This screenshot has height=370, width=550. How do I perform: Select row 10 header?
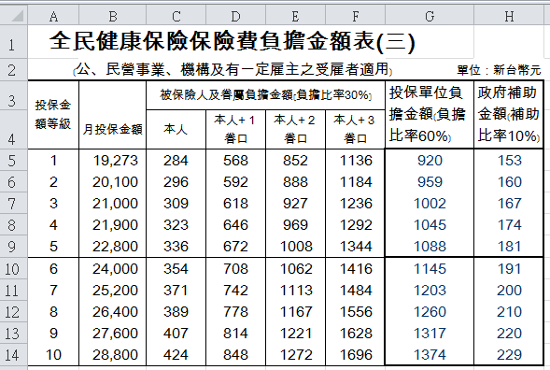pos(14,268)
